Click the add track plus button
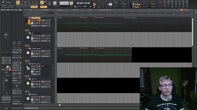Viewport: 197px width, 110px height. [x=25, y=13]
